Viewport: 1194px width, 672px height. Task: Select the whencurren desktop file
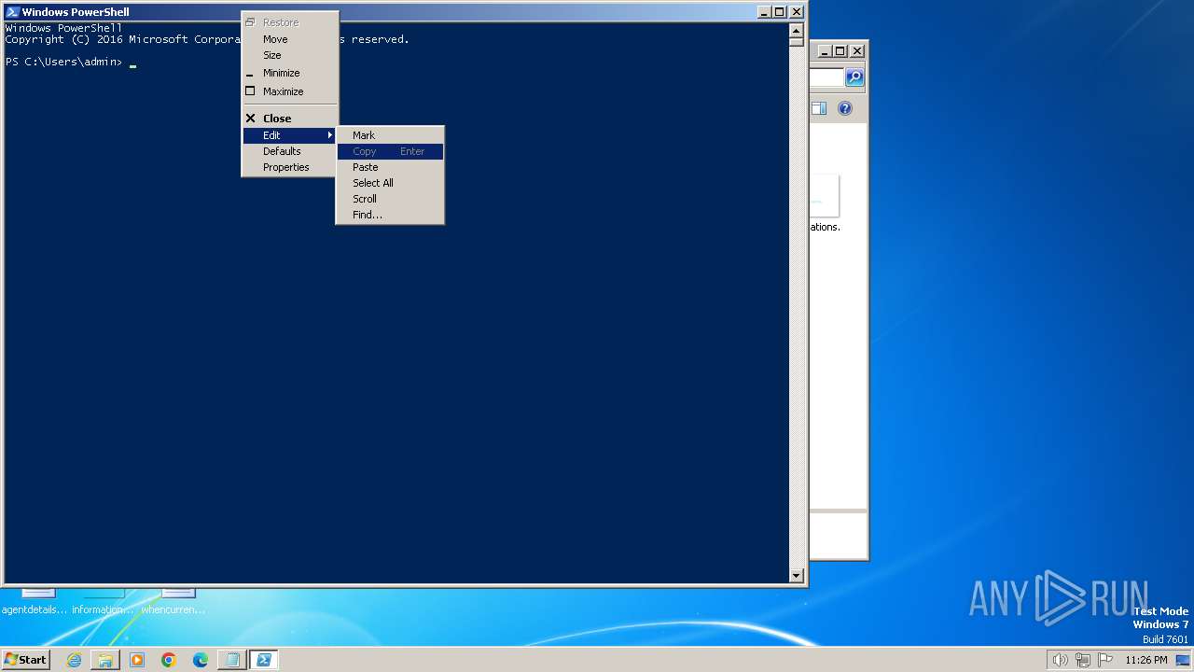point(174,603)
